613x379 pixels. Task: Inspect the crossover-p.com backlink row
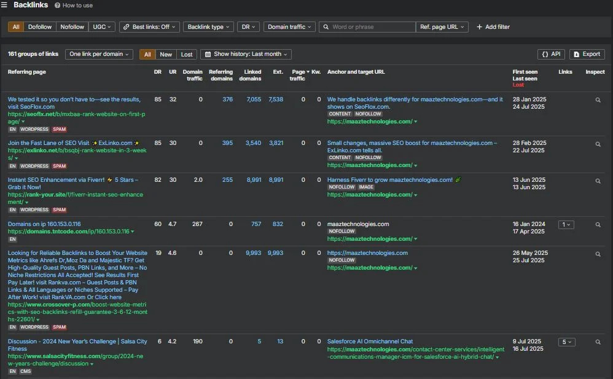tap(598, 254)
